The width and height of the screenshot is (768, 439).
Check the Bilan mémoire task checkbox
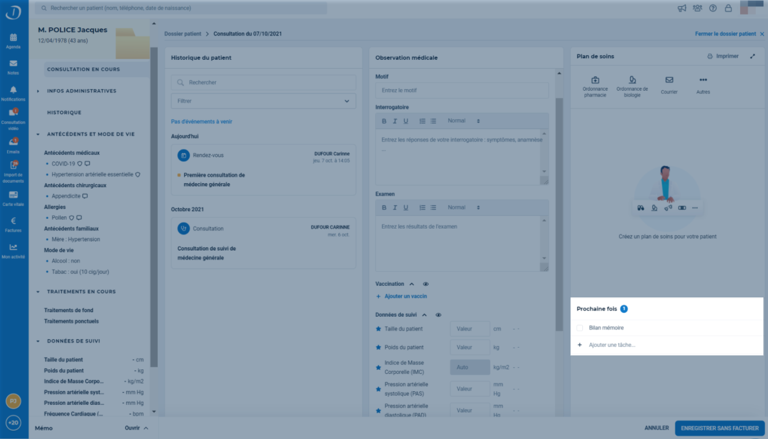[580, 328]
